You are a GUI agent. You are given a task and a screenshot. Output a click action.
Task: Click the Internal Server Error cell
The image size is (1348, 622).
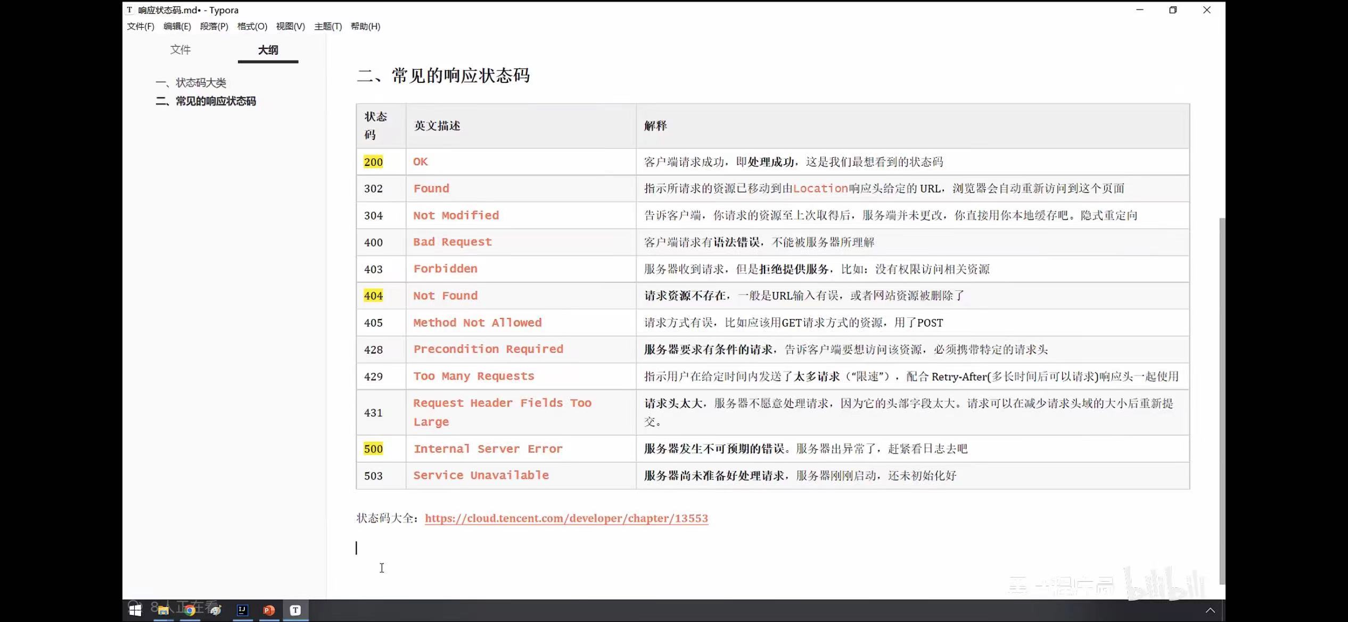pyautogui.click(x=521, y=449)
